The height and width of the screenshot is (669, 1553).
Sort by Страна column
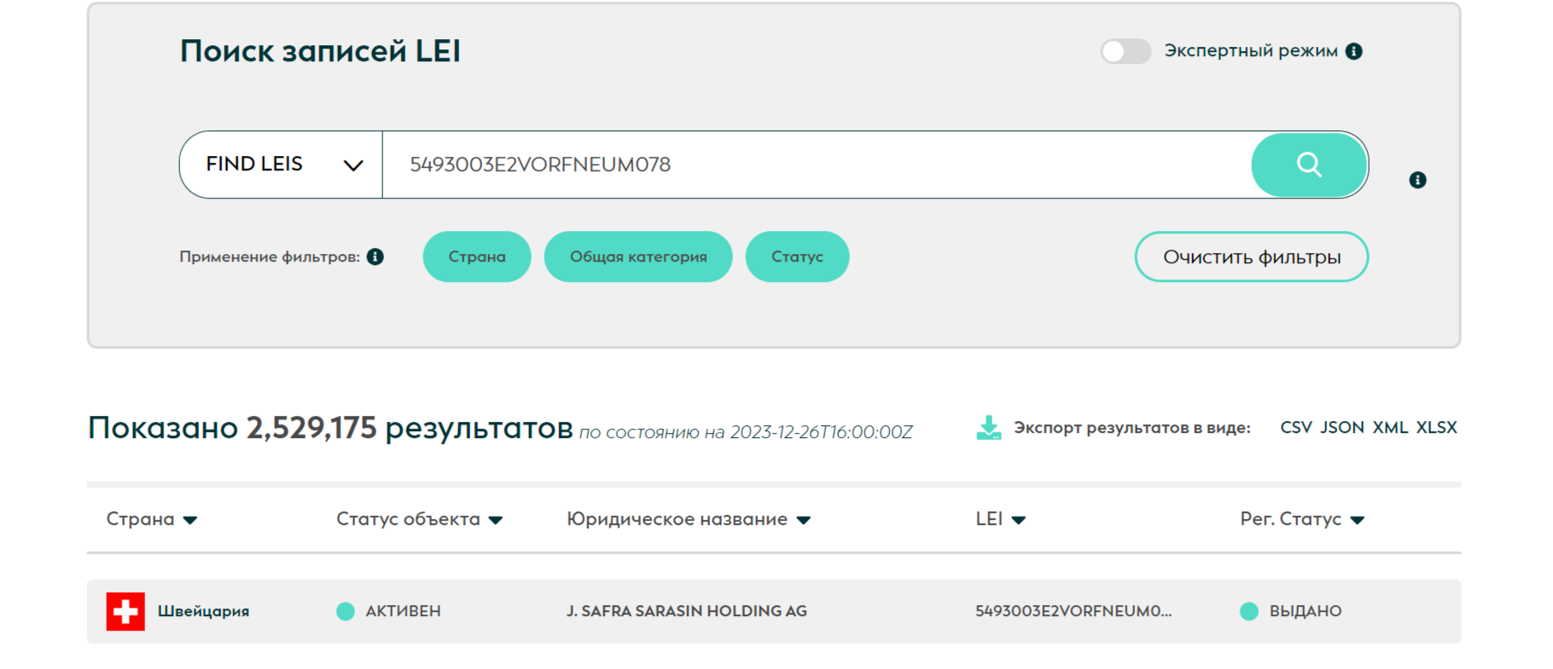coord(152,519)
